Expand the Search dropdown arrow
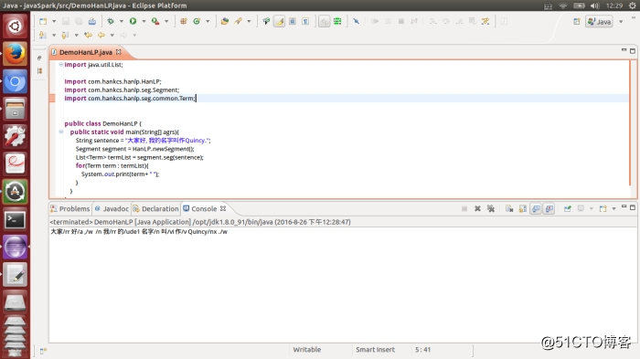Image resolution: width=640 pixels, height=359 pixels. (249, 21)
